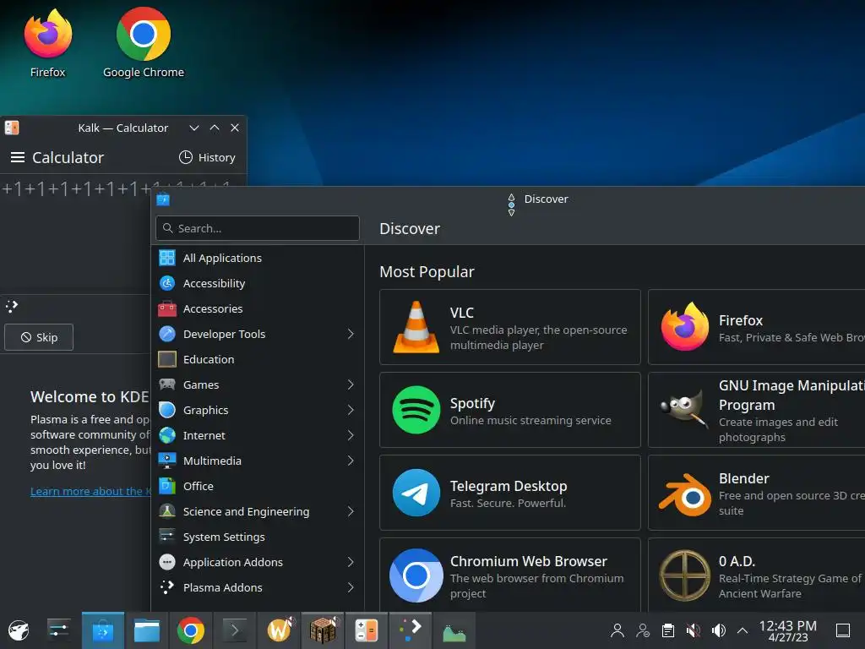Viewport: 865px width, 649px height.
Task: Click the System Settings icon in sidebar
Action: [167, 537]
